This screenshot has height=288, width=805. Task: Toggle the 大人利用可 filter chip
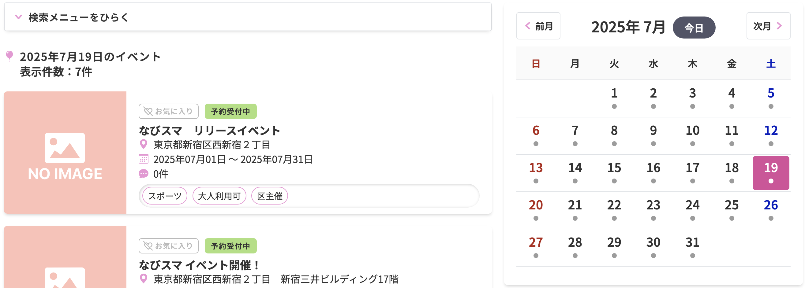pos(219,196)
